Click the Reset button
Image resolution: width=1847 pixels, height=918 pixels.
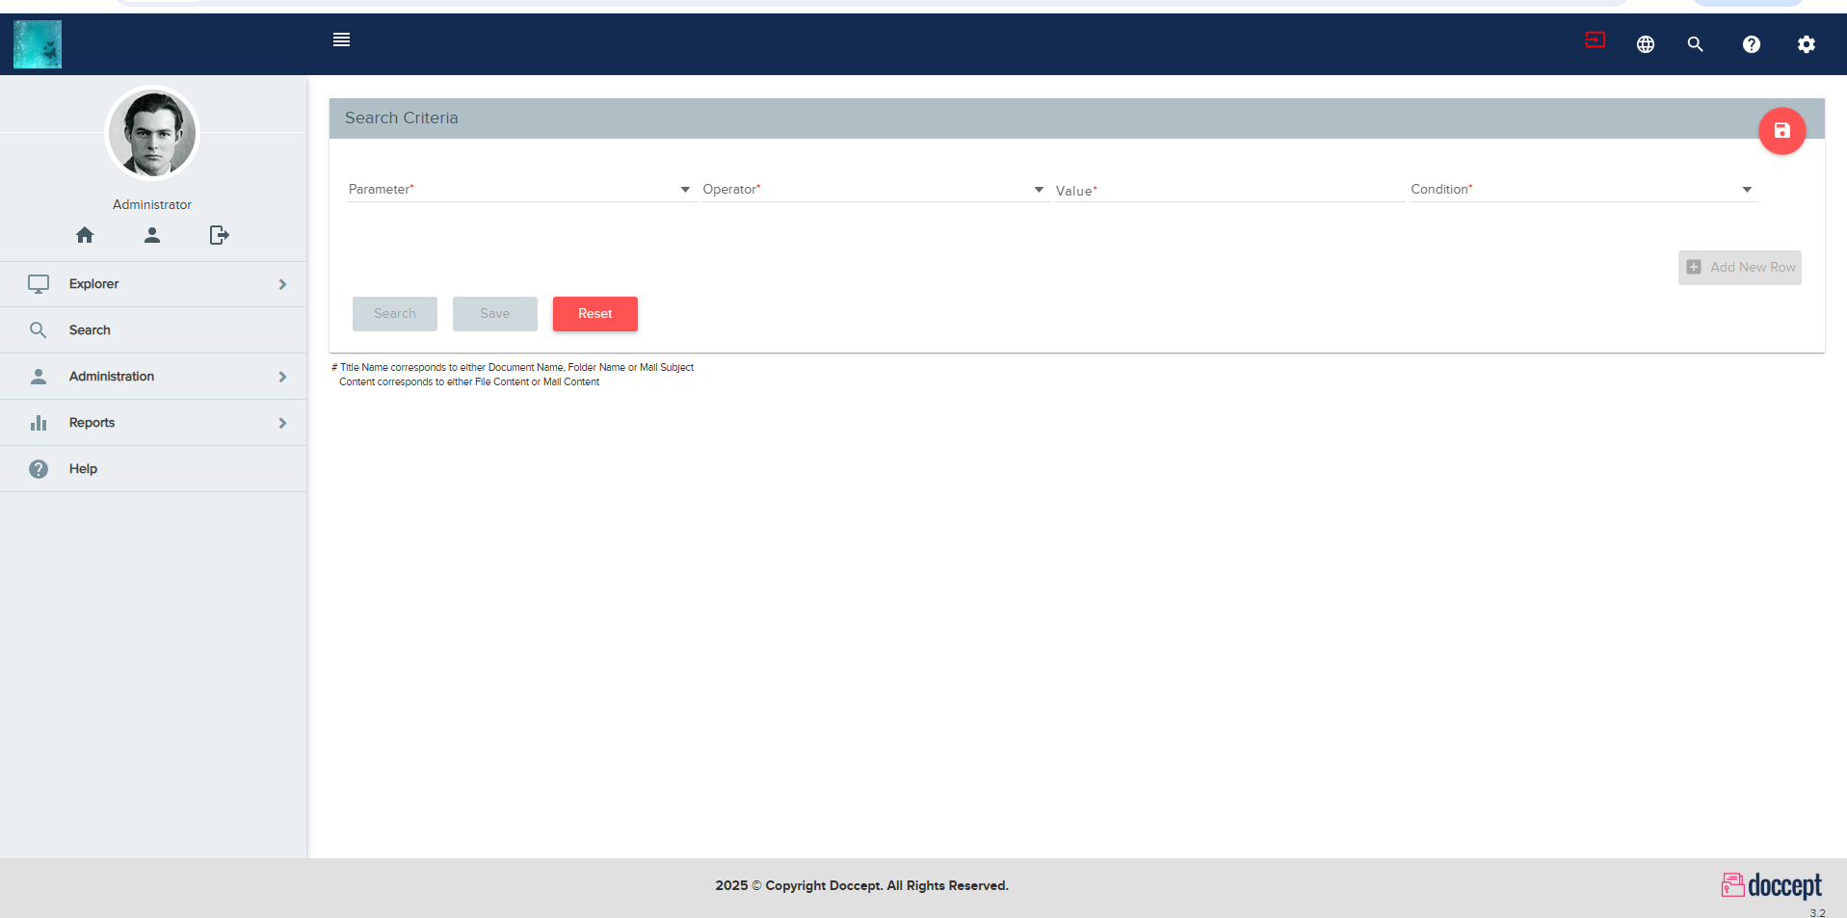594,313
